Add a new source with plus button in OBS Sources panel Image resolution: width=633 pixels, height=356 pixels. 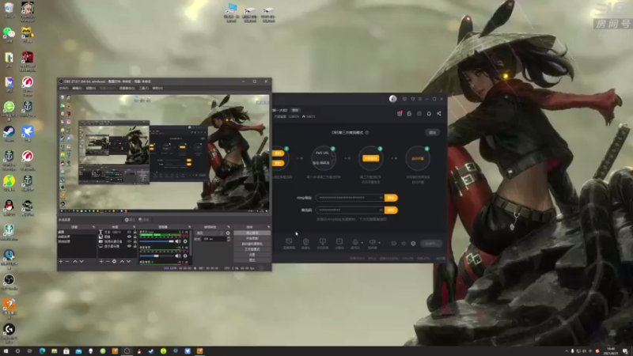[x=101, y=262]
